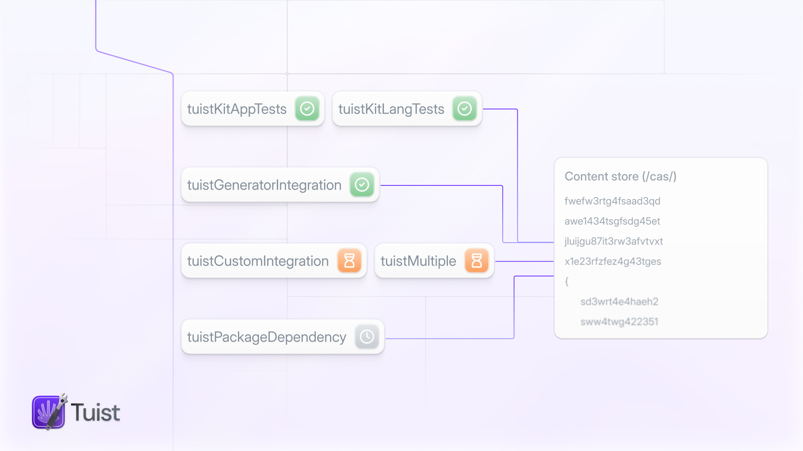Select the tuistCustomIntegration label
Image resolution: width=803 pixels, height=451 pixels.
[x=258, y=261]
